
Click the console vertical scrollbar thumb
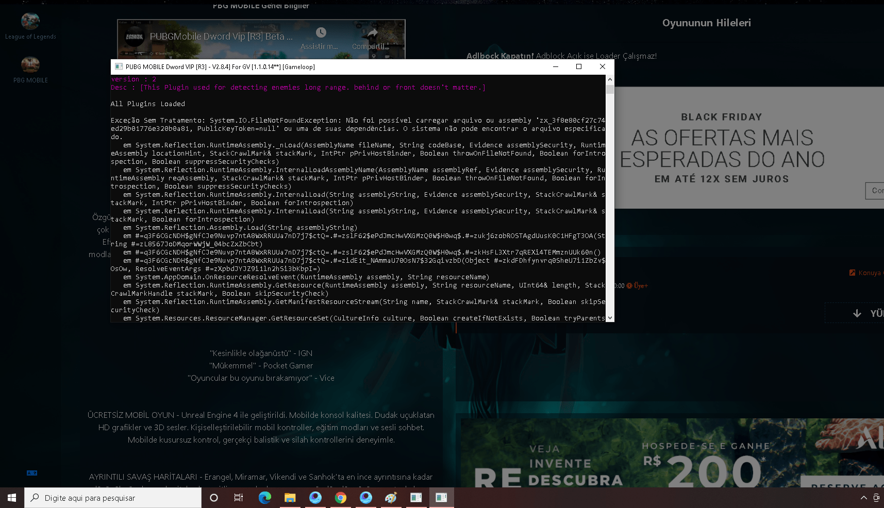610,89
